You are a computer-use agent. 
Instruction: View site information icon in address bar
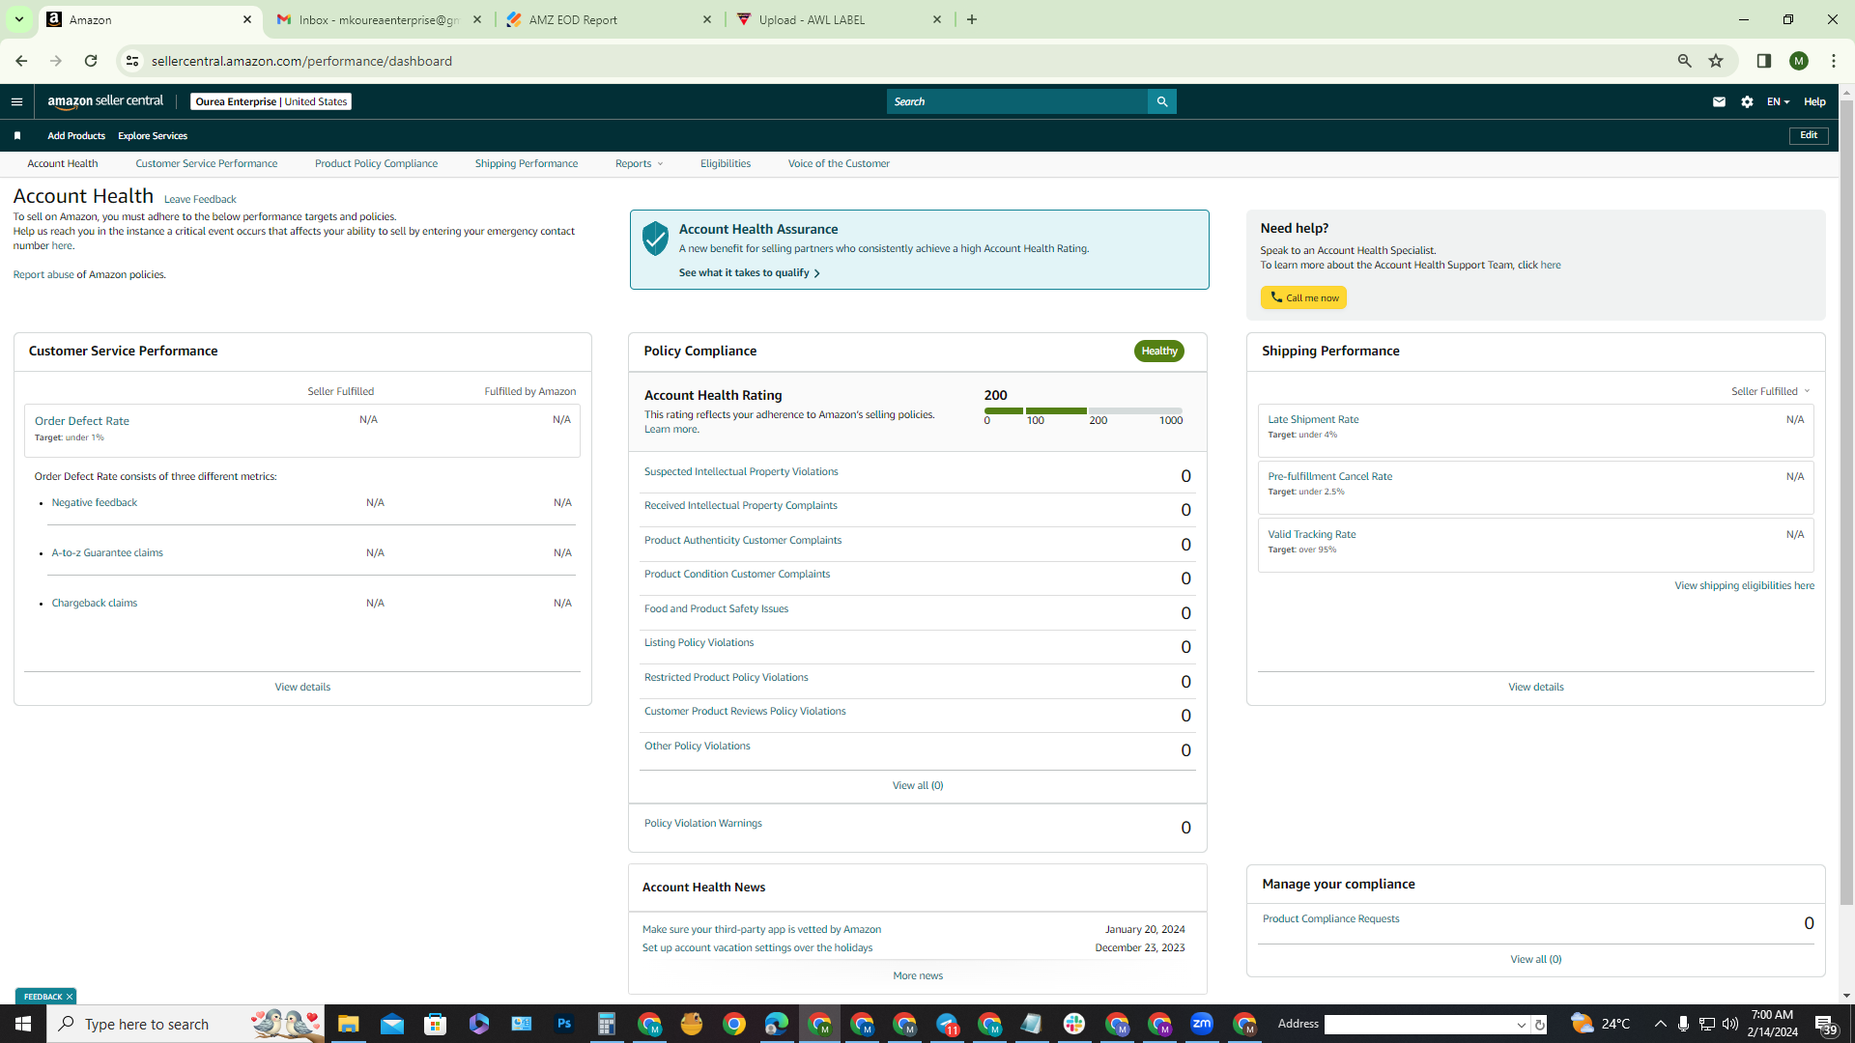click(132, 61)
